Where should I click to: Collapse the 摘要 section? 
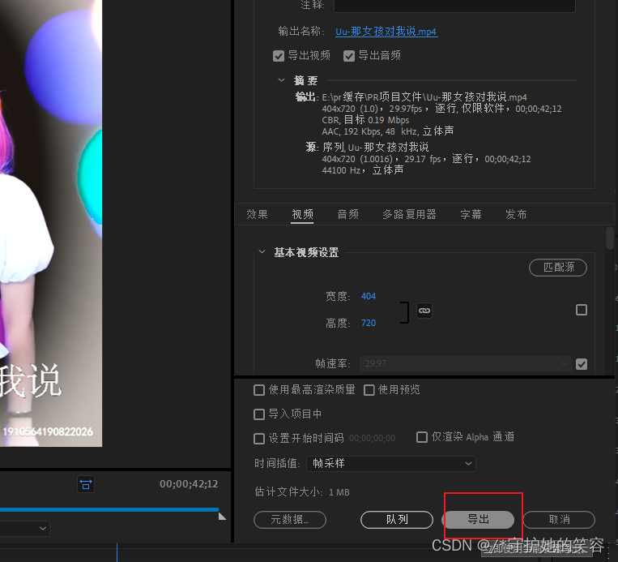tap(281, 80)
